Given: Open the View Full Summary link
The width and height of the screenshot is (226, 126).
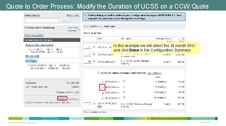Looking at the screenshot, I should [72, 29].
